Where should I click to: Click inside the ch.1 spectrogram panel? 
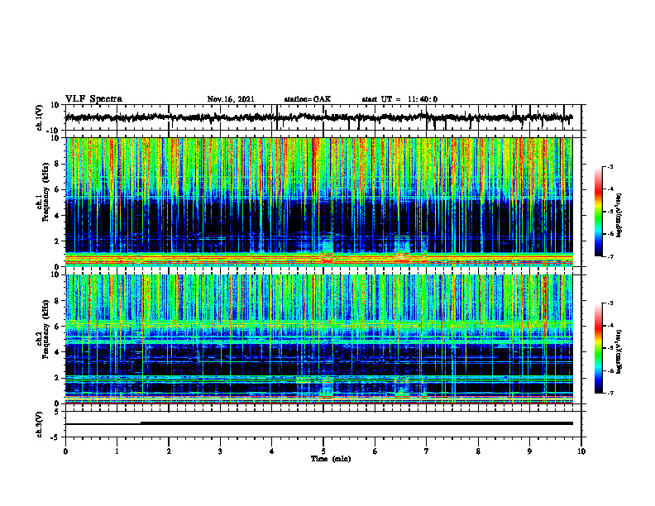(x=318, y=202)
